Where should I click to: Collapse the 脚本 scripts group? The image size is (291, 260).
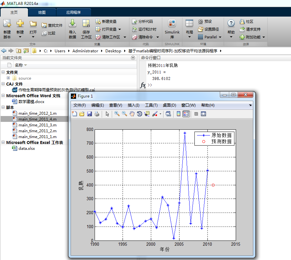coord(3,107)
